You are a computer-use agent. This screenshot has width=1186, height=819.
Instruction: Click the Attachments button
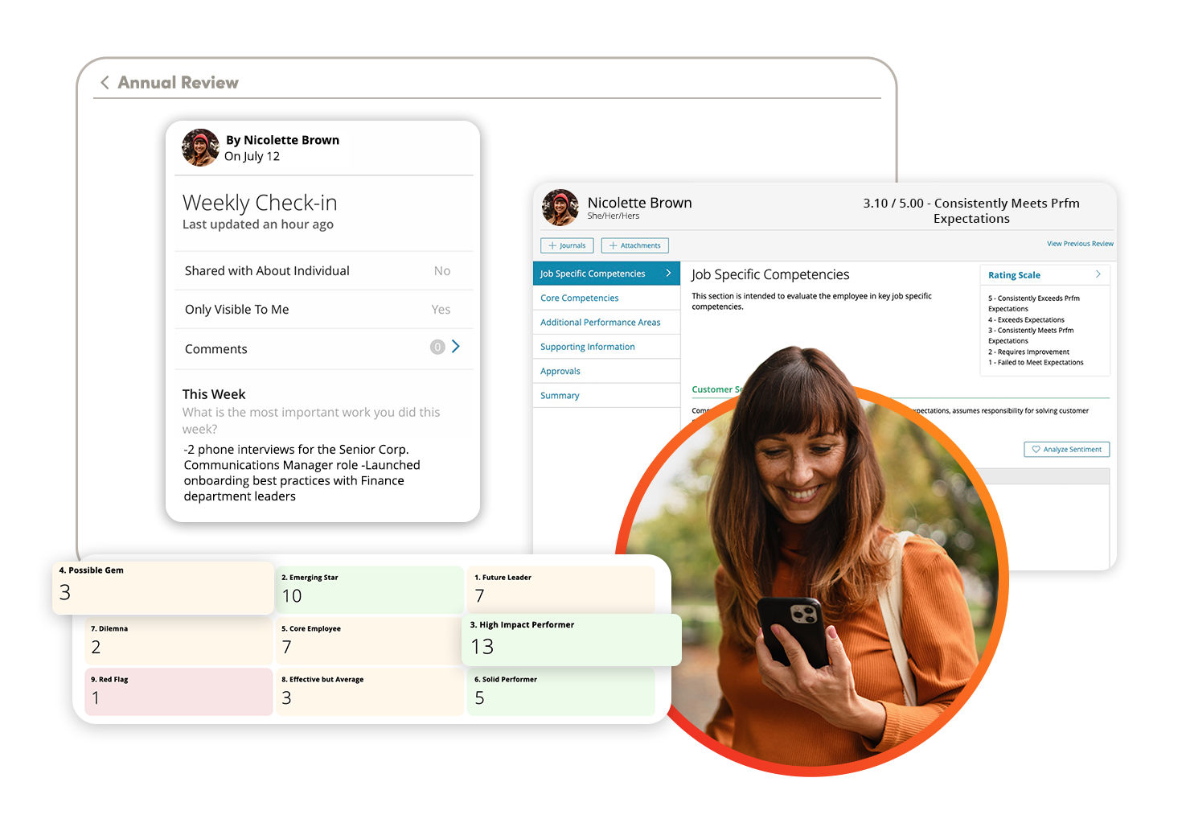[634, 245]
